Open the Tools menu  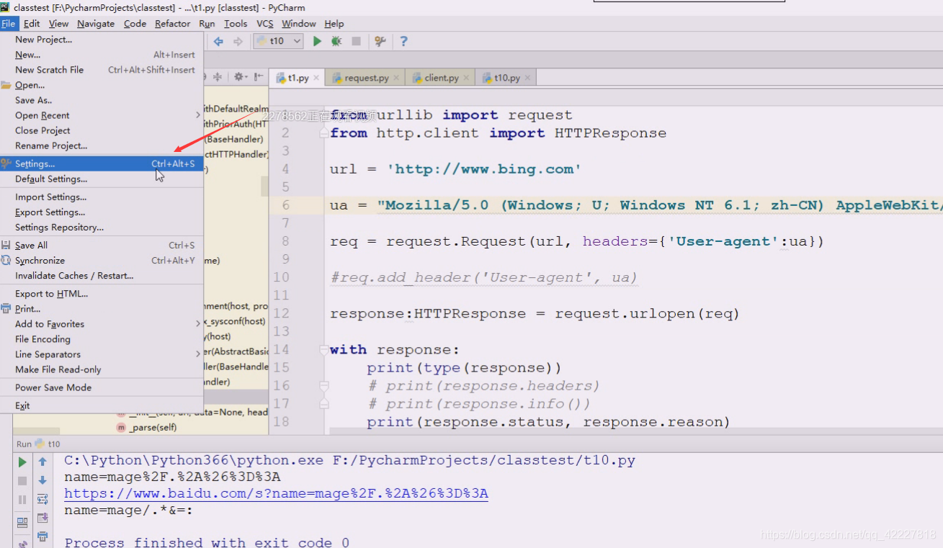pyautogui.click(x=236, y=24)
